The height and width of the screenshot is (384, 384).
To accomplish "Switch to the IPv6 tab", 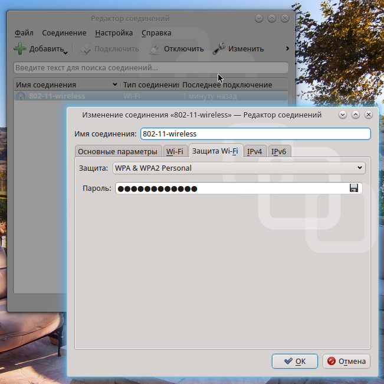I will (x=278, y=151).
